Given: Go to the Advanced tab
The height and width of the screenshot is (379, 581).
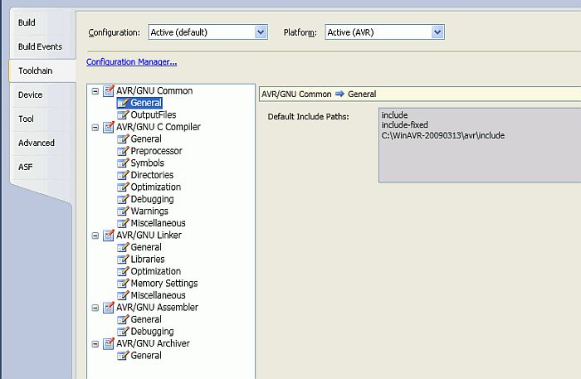Looking at the screenshot, I should [x=37, y=143].
